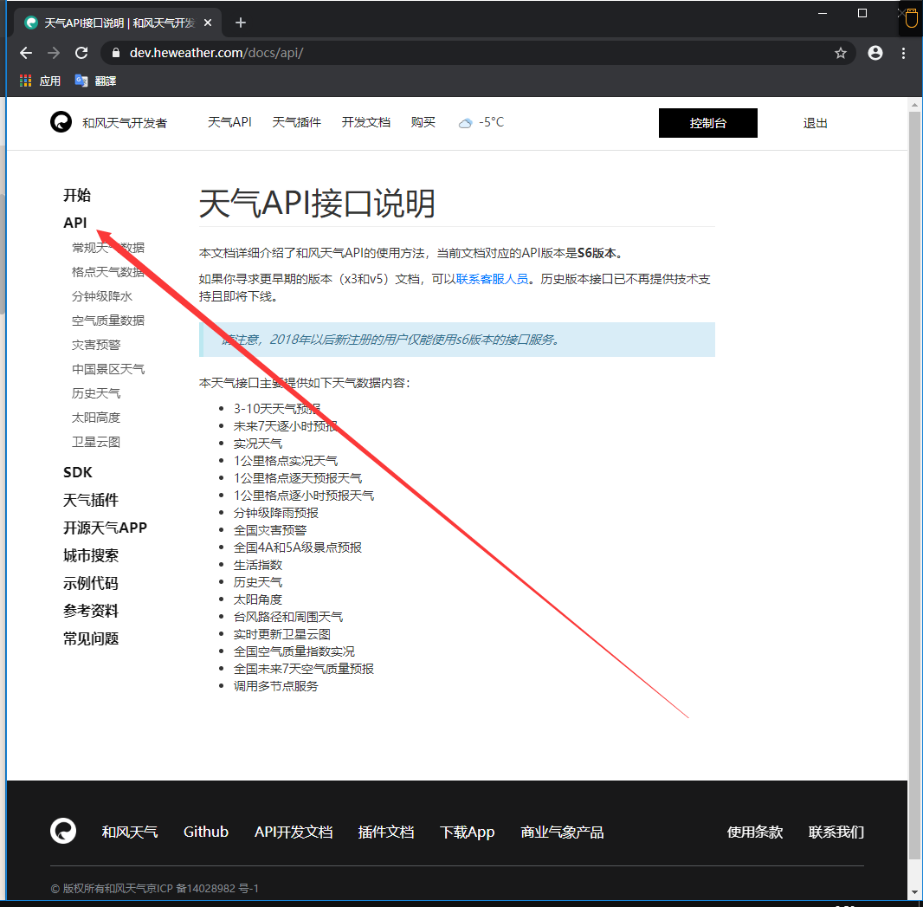This screenshot has width=923, height=907.
Task: Open 分钟级降水 in the sidebar
Action: (102, 296)
